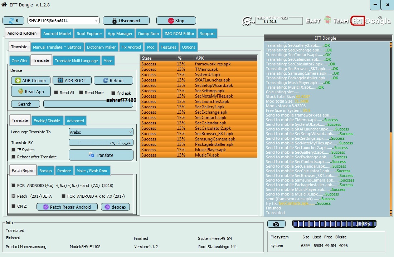Image resolution: width=394 pixels, height=257 pixels.
Task: Click the ADB ROOT button
Action: 72,80
